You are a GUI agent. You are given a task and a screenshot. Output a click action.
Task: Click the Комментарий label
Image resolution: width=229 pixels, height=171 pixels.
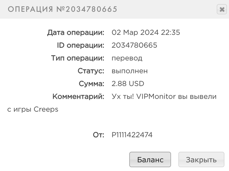[x=78, y=96]
